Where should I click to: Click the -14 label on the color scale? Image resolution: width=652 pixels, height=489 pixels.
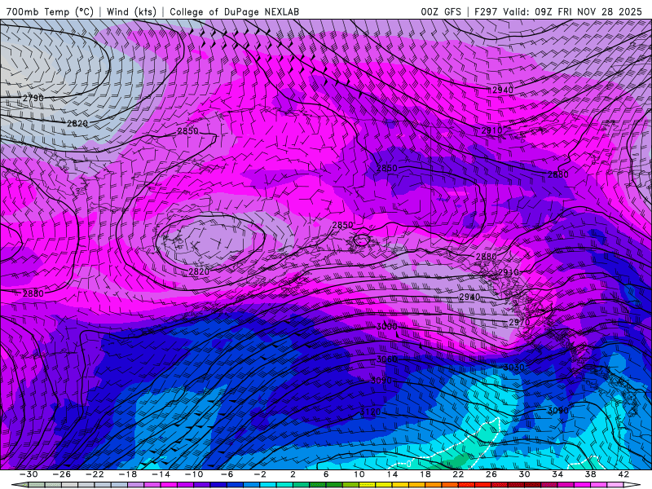(161, 474)
